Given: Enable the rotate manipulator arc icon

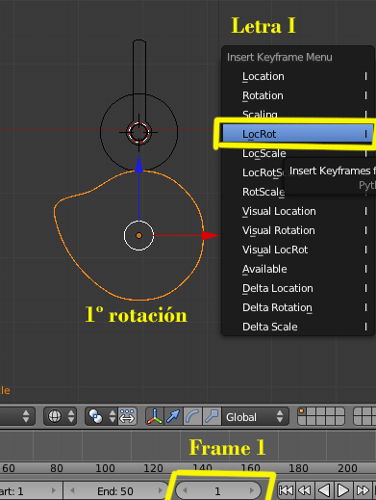Looking at the screenshot, I should [192, 416].
